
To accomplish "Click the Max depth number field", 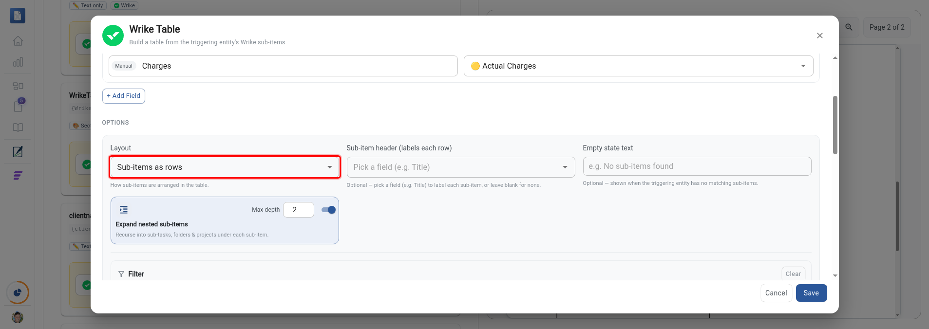I will pos(299,210).
